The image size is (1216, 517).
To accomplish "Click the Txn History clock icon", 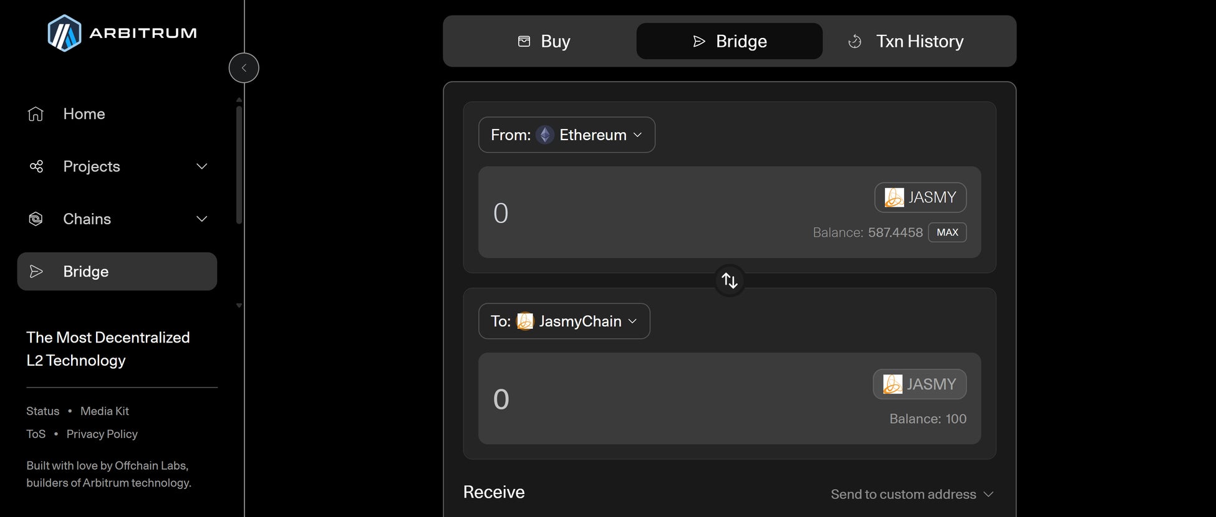I will (855, 42).
